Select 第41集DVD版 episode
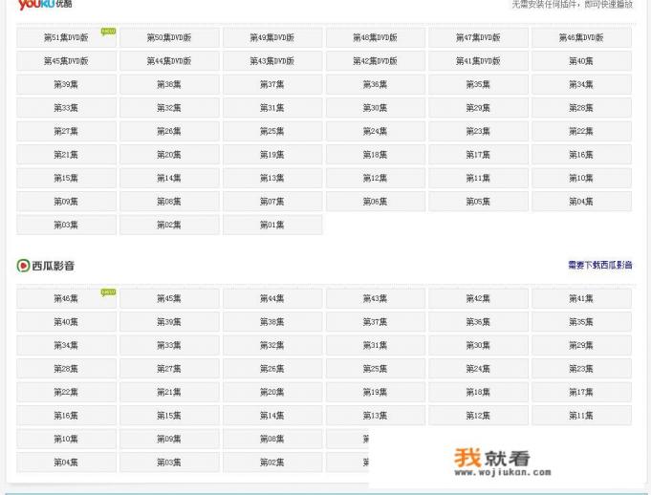This screenshot has width=651, height=495. tap(478, 61)
